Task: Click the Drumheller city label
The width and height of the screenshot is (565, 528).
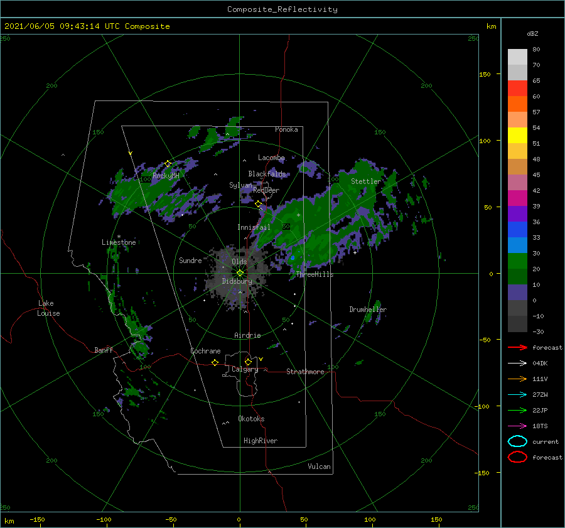Action: [x=368, y=310]
